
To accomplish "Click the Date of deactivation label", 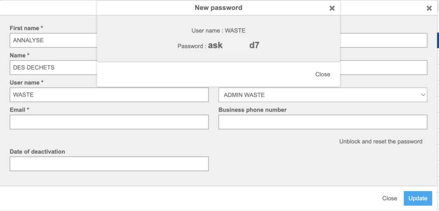I will pos(37,151).
